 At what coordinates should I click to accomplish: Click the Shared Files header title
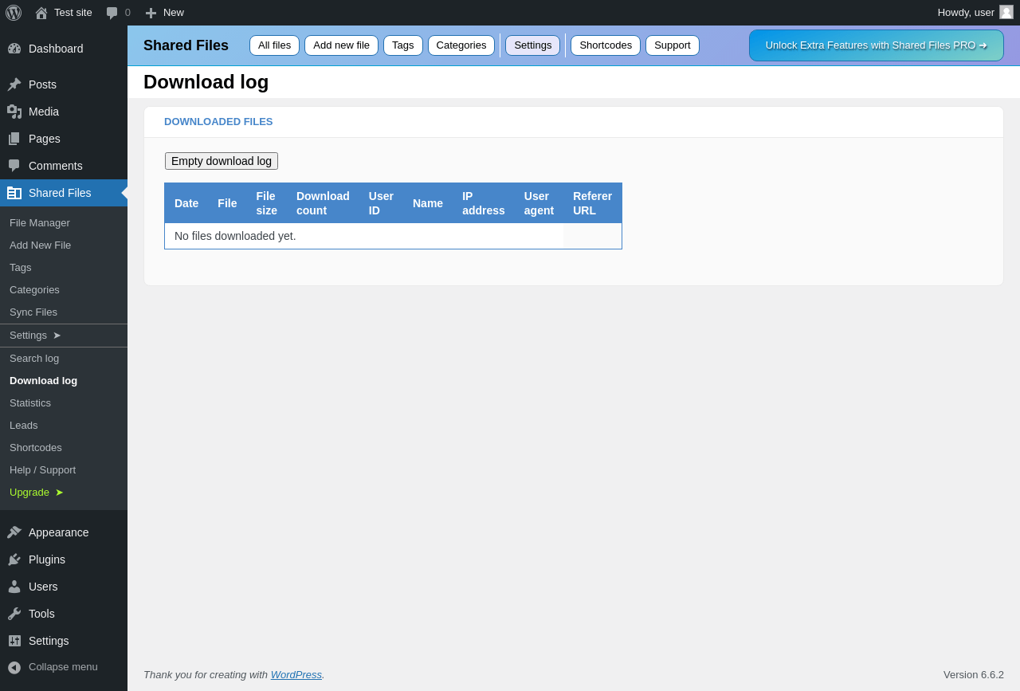point(186,45)
